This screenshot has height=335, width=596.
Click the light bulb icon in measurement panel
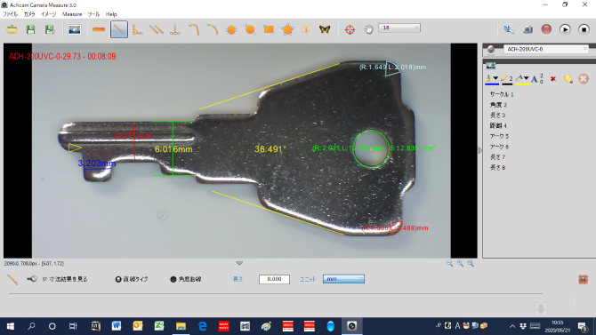568,78
